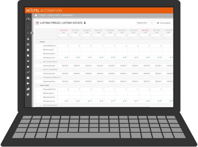The image size is (198, 147).
Task: Open the dropdown under 05/10/23 header
Action: [110, 35]
